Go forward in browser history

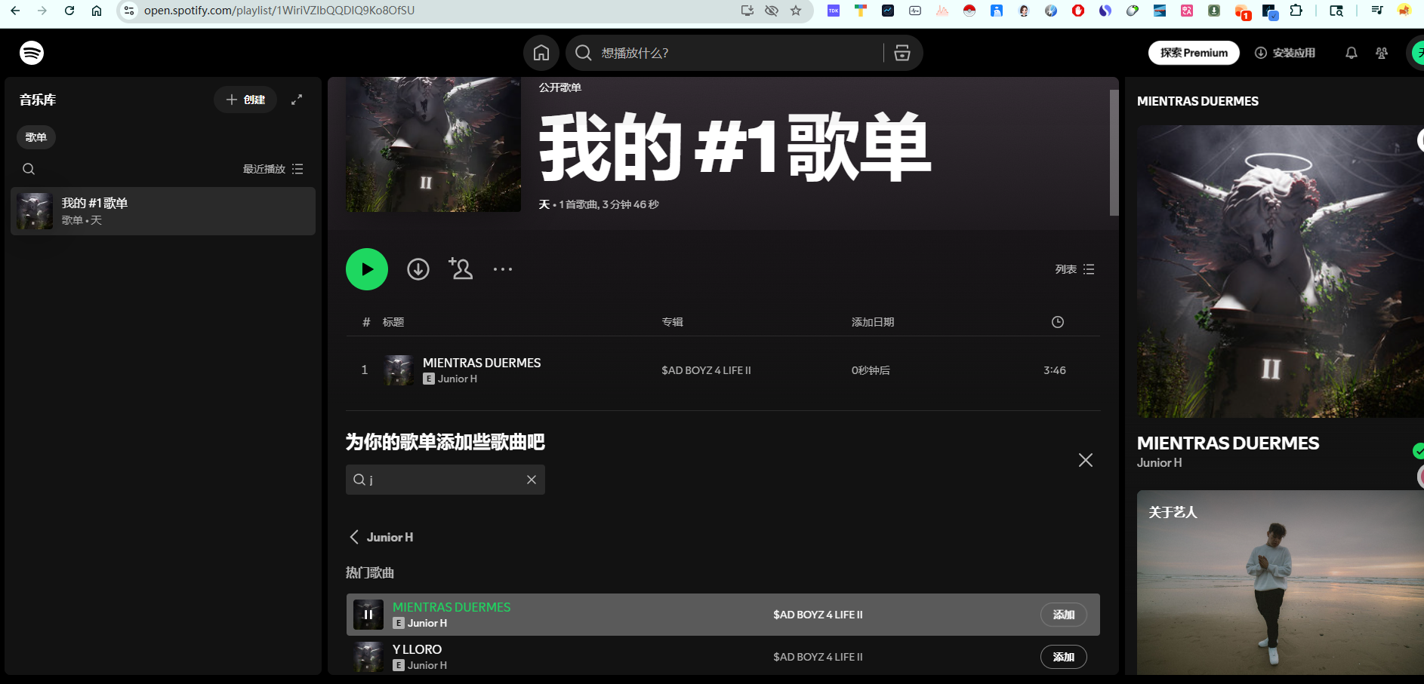42,11
